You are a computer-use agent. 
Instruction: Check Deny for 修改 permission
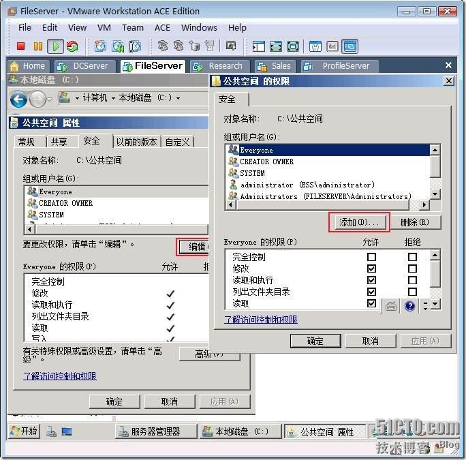pos(412,269)
